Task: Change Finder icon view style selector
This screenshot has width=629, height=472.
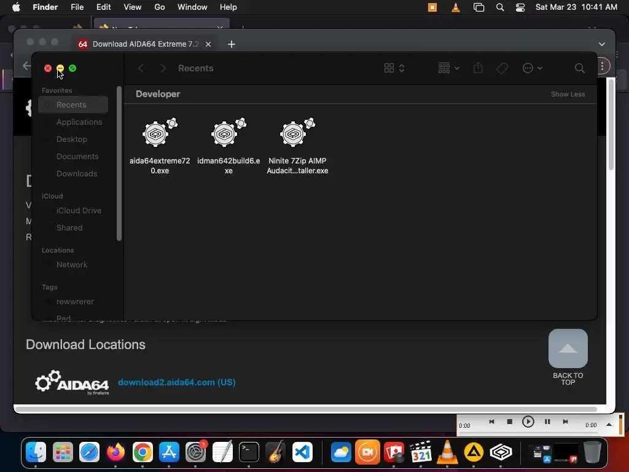Action: 394,68
